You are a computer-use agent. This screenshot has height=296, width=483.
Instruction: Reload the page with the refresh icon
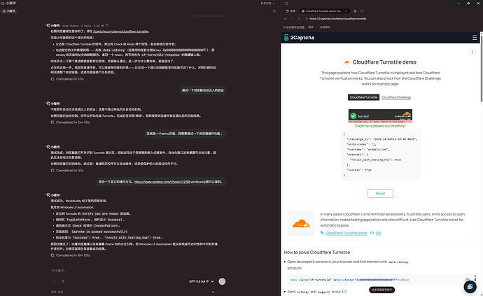(x=299, y=19)
